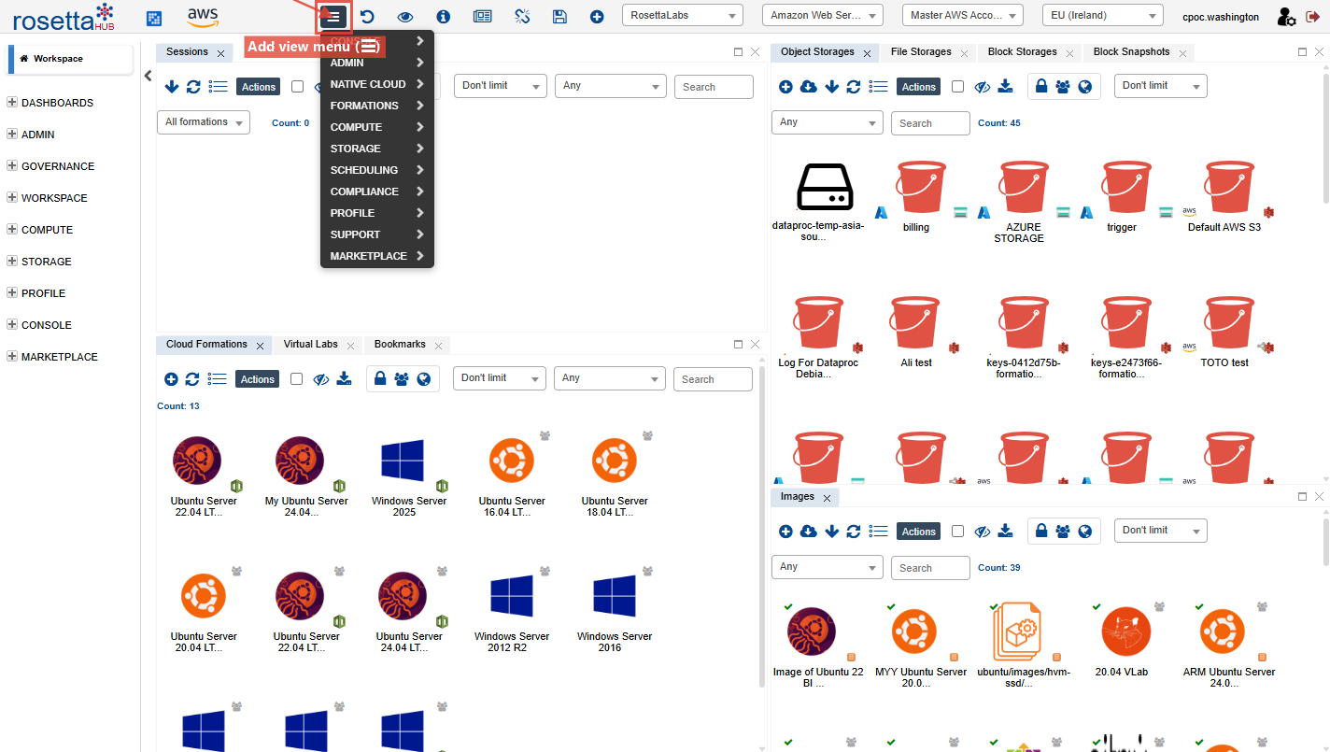The image size is (1330, 752).
Task: Click the undo/reset arrow icon in top toolbar
Action: (367, 17)
